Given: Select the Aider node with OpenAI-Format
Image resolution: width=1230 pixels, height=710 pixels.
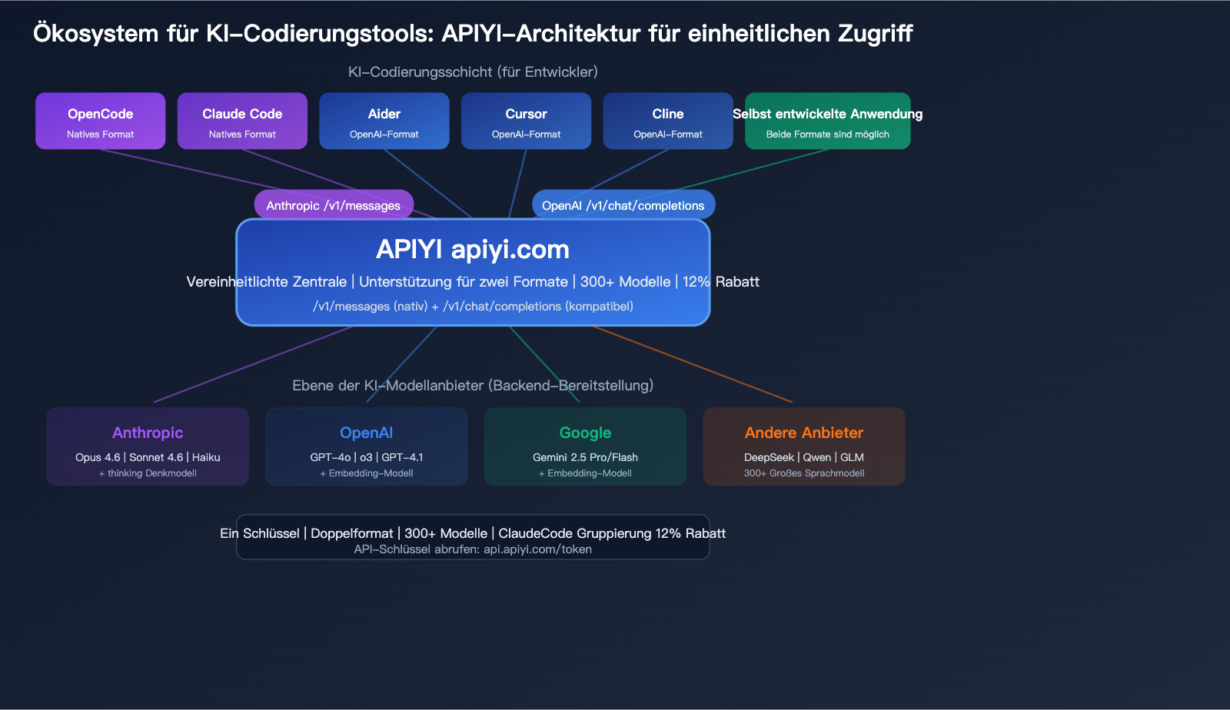Looking at the screenshot, I should 384,121.
